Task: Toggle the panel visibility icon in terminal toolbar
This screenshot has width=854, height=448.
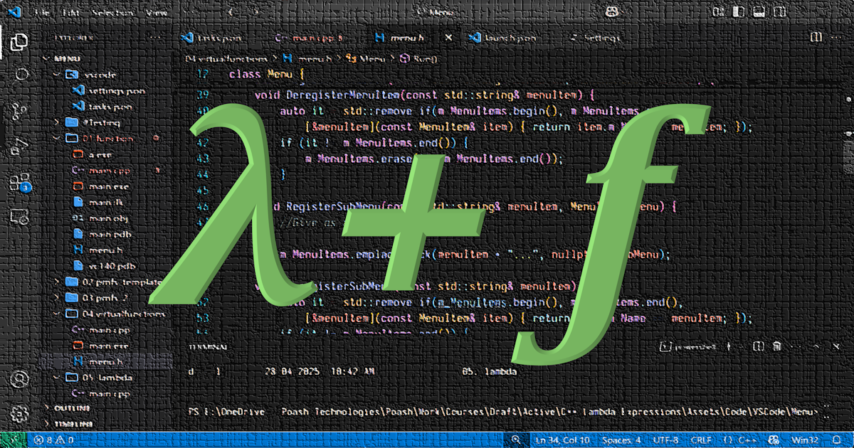Action: pos(818,348)
